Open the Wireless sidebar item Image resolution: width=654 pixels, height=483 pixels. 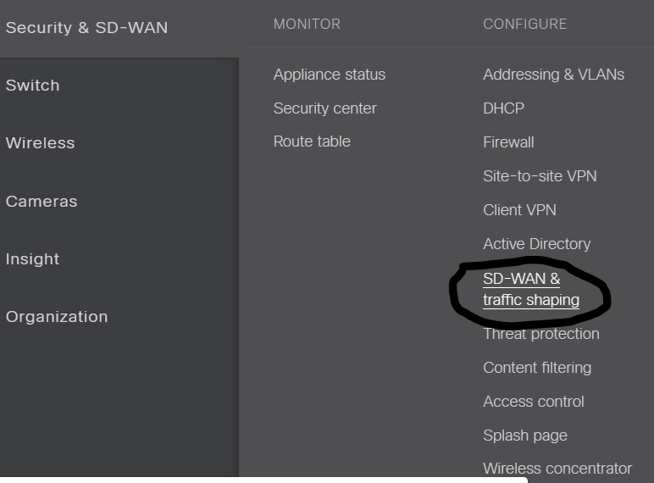click(40, 142)
